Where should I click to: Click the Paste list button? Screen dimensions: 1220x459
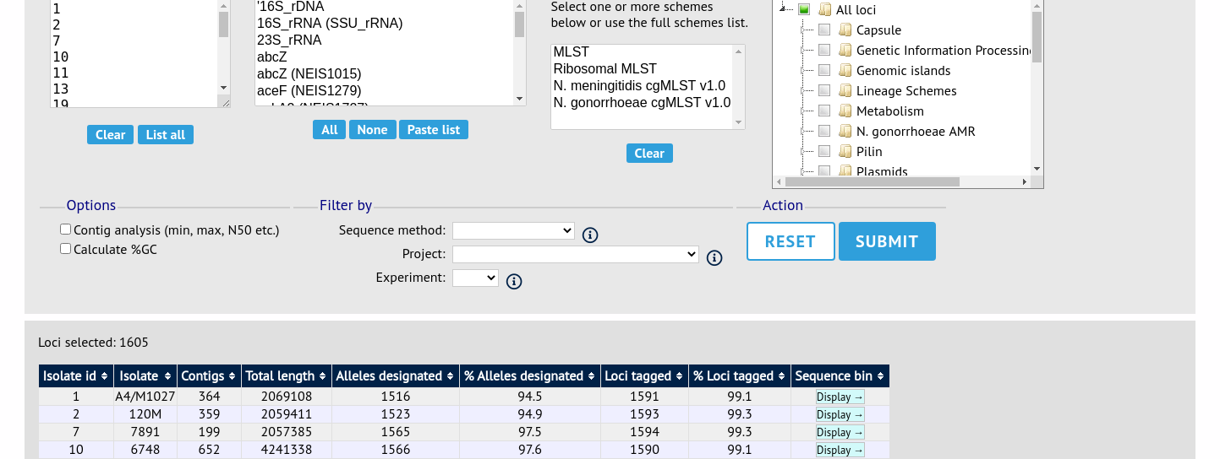pos(434,130)
